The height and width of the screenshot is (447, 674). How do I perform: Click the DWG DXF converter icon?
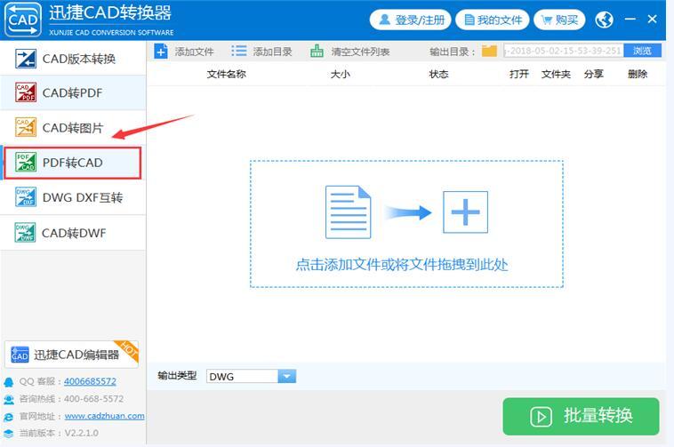click(26, 197)
